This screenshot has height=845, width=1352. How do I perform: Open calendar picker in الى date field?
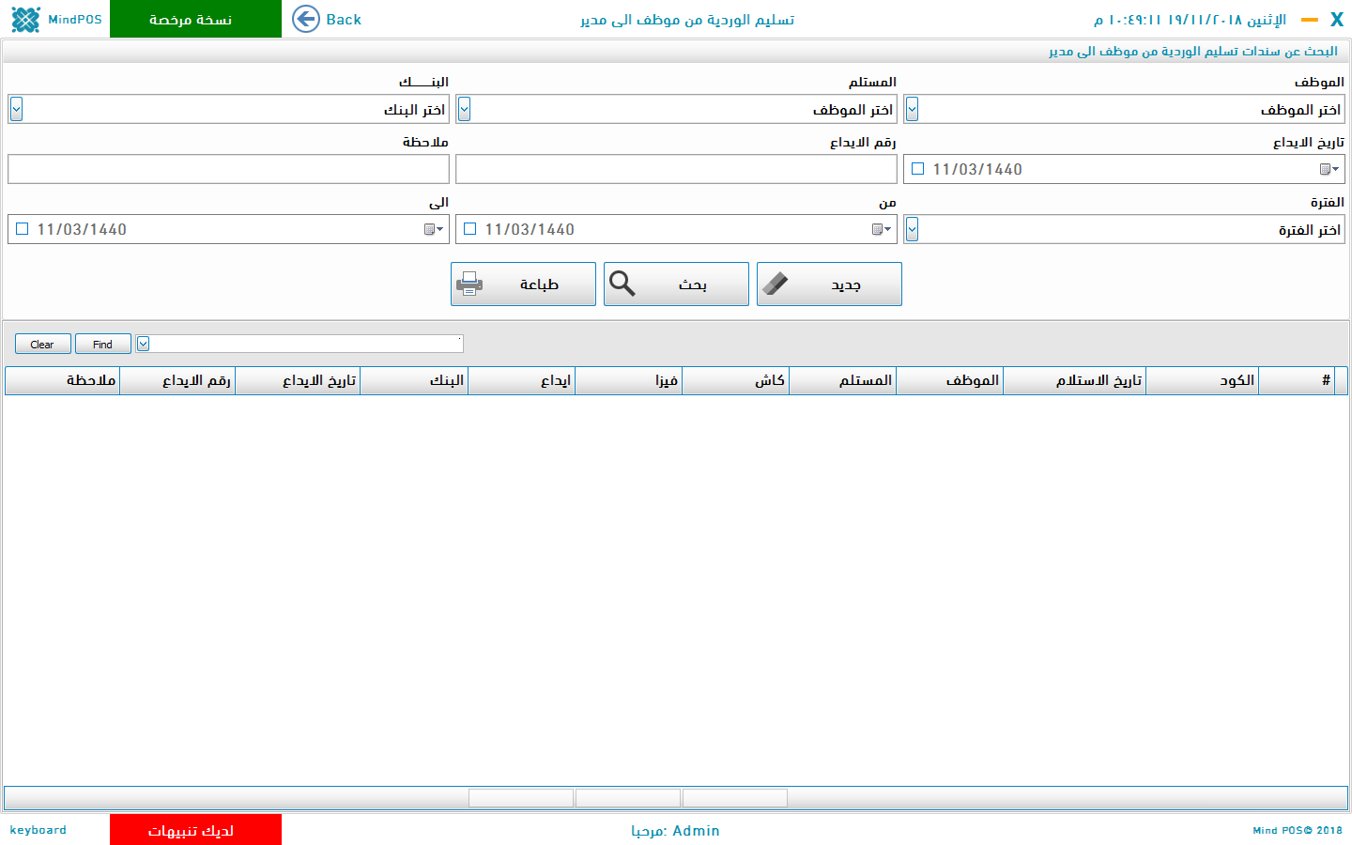pyautogui.click(x=433, y=229)
